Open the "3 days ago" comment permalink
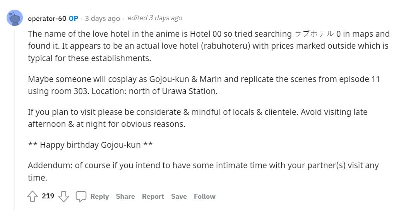 (x=103, y=18)
